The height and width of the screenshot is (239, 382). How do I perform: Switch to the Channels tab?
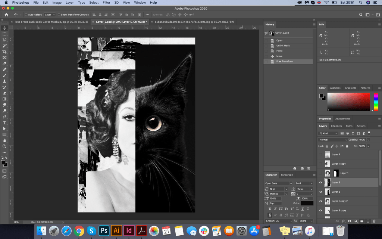pyautogui.click(x=336, y=126)
